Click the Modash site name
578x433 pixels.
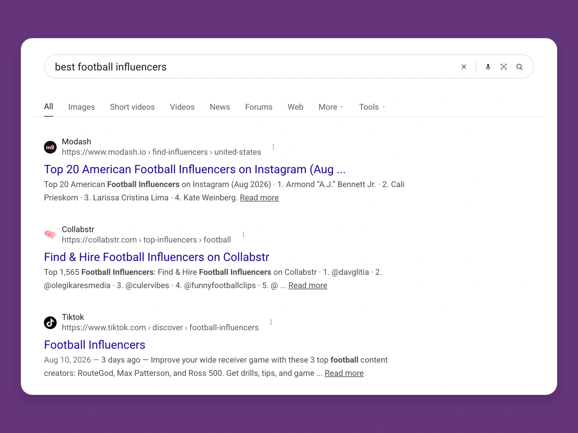[77, 142]
